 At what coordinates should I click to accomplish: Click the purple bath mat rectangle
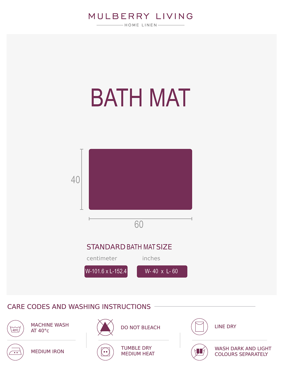click(140, 179)
